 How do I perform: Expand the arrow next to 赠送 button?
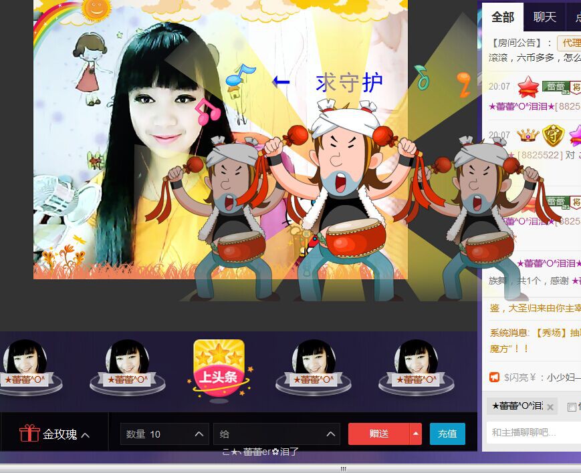coord(416,434)
